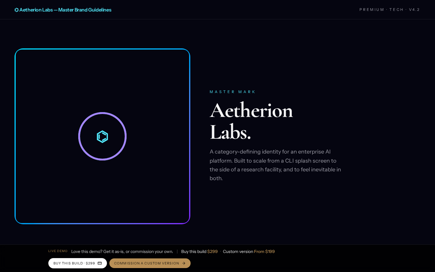Image resolution: width=435 pixels, height=272 pixels.
Task: Click the 'PREMIUM · TECH · V4.2' header text
Action: pyautogui.click(x=390, y=10)
